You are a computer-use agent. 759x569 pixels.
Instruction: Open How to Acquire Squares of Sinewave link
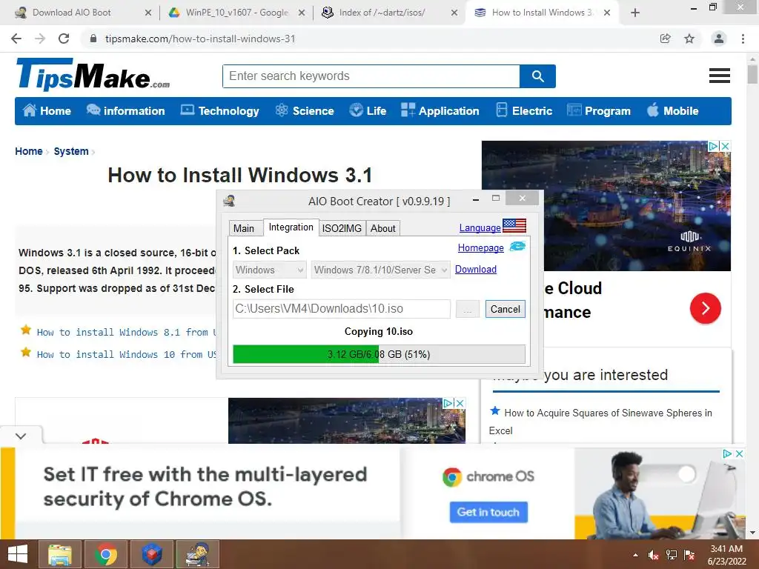click(x=600, y=422)
